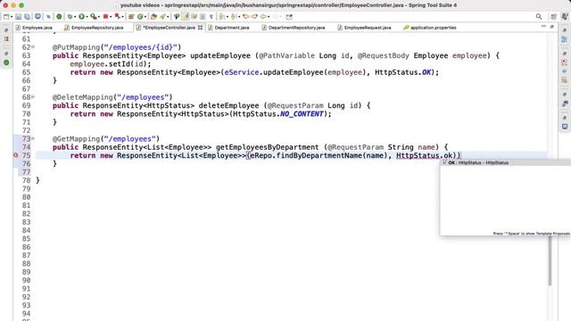This screenshot has width=571, height=321.
Task: Collapse the getEmployeesByDepartment method at line 73
Action: click(33, 139)
